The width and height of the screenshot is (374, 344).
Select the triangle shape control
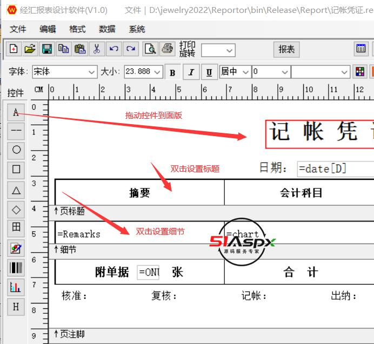pyautogui.click(x=16, y=190)
